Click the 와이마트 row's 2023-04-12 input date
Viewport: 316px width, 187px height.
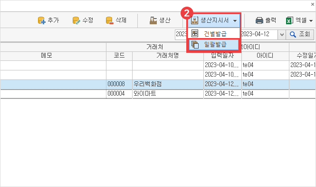coord(222,94)
